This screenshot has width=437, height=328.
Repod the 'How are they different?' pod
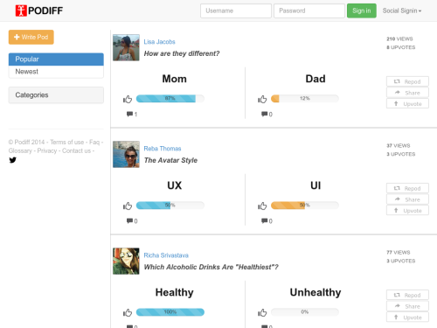coord(407,81)
